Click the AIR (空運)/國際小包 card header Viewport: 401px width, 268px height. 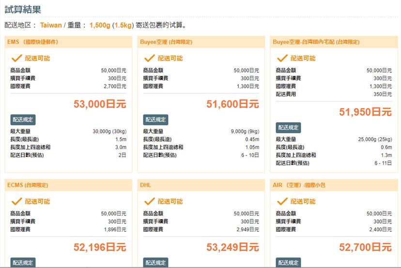click(x=334, y=185)
